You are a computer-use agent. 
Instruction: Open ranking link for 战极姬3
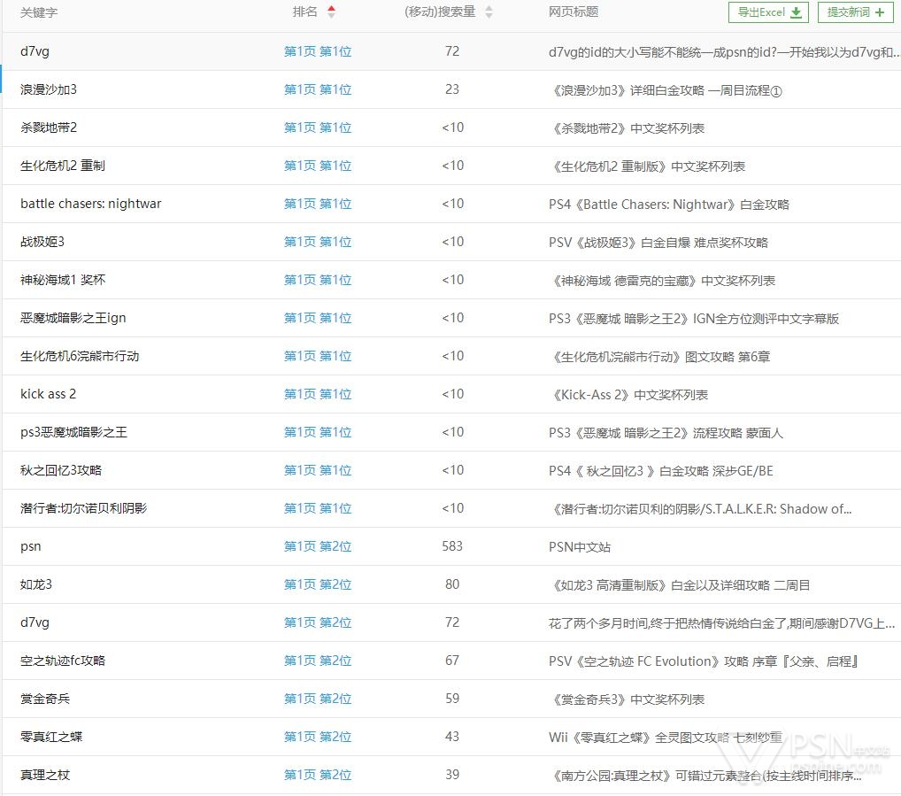point(318,242)
